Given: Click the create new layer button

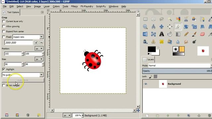Looking at the screenshot, I should 147,115.
